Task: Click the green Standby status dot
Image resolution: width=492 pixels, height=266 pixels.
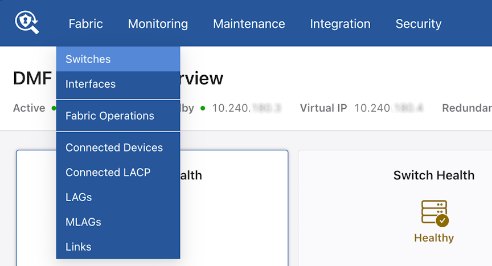Action: click(x=203, y=108)
